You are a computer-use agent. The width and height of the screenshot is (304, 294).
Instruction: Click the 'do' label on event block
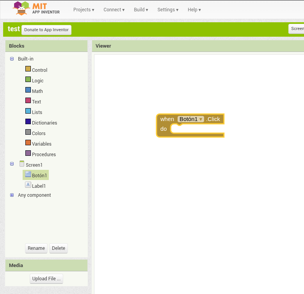point(164,129)
